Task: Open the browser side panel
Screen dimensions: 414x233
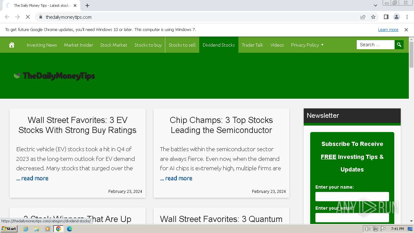Action: (x=386, y=17)
